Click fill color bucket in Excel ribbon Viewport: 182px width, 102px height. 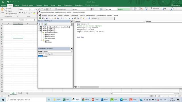[x=34, y=13]
